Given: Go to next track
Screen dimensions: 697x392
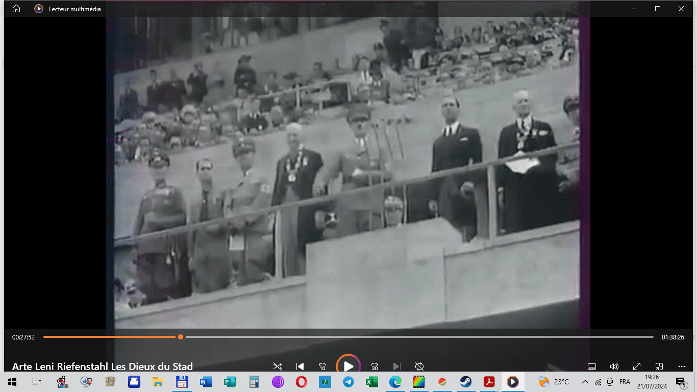Looking at the screenshot, I should pyautogui.click(x=396, y=366).
